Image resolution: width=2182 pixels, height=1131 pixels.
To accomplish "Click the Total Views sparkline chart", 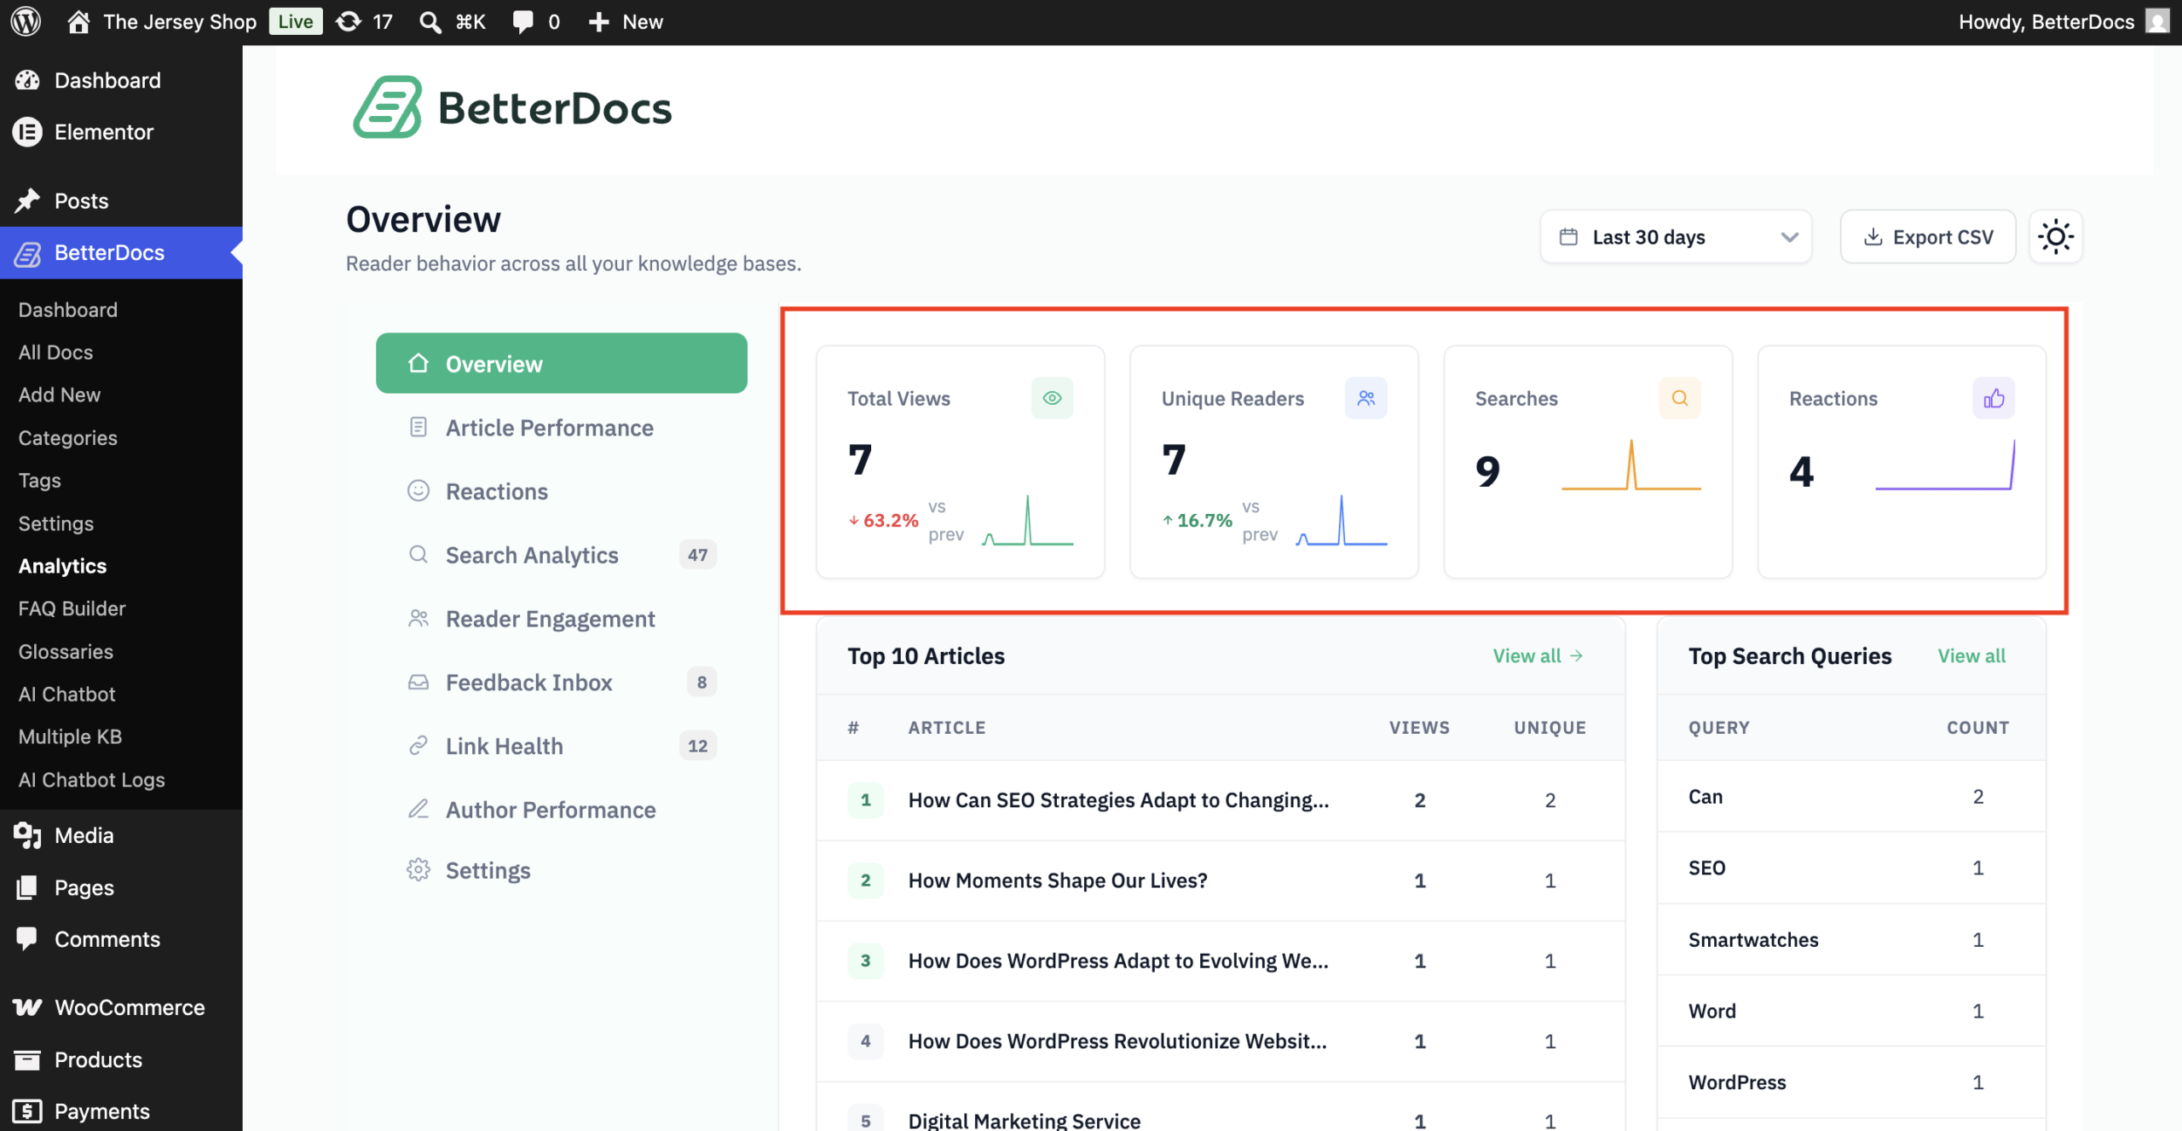I will pos(1028,520).
